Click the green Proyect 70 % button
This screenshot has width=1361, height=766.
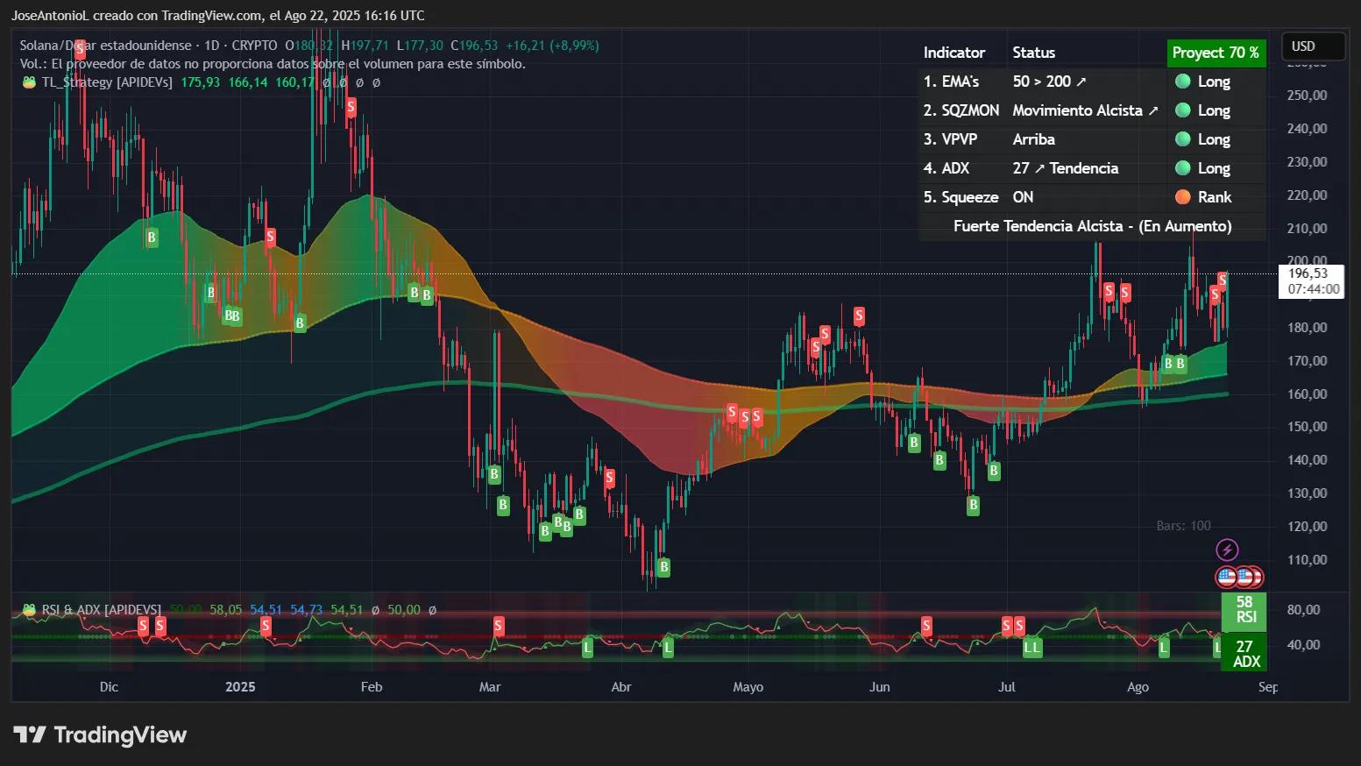click(1216, 53)
